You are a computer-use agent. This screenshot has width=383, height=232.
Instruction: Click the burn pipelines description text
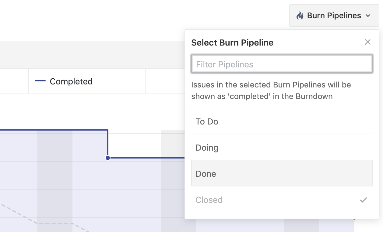tap(271, 90)
